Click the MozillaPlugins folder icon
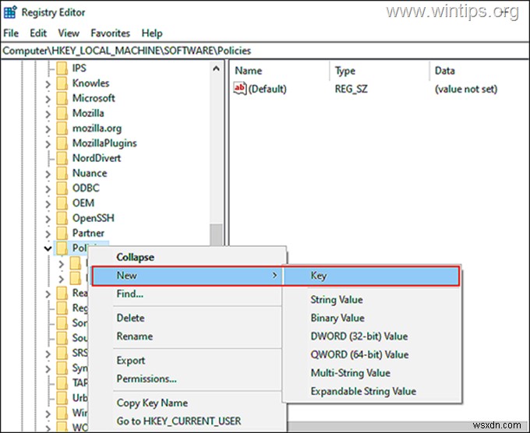530x433 pixels. (x=62, y=143)
